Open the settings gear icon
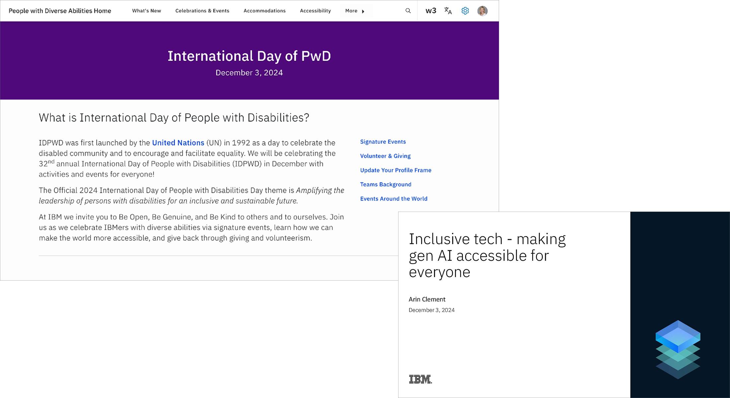The width and height of the screenshot is (730, 398). (x=465, y=11)
